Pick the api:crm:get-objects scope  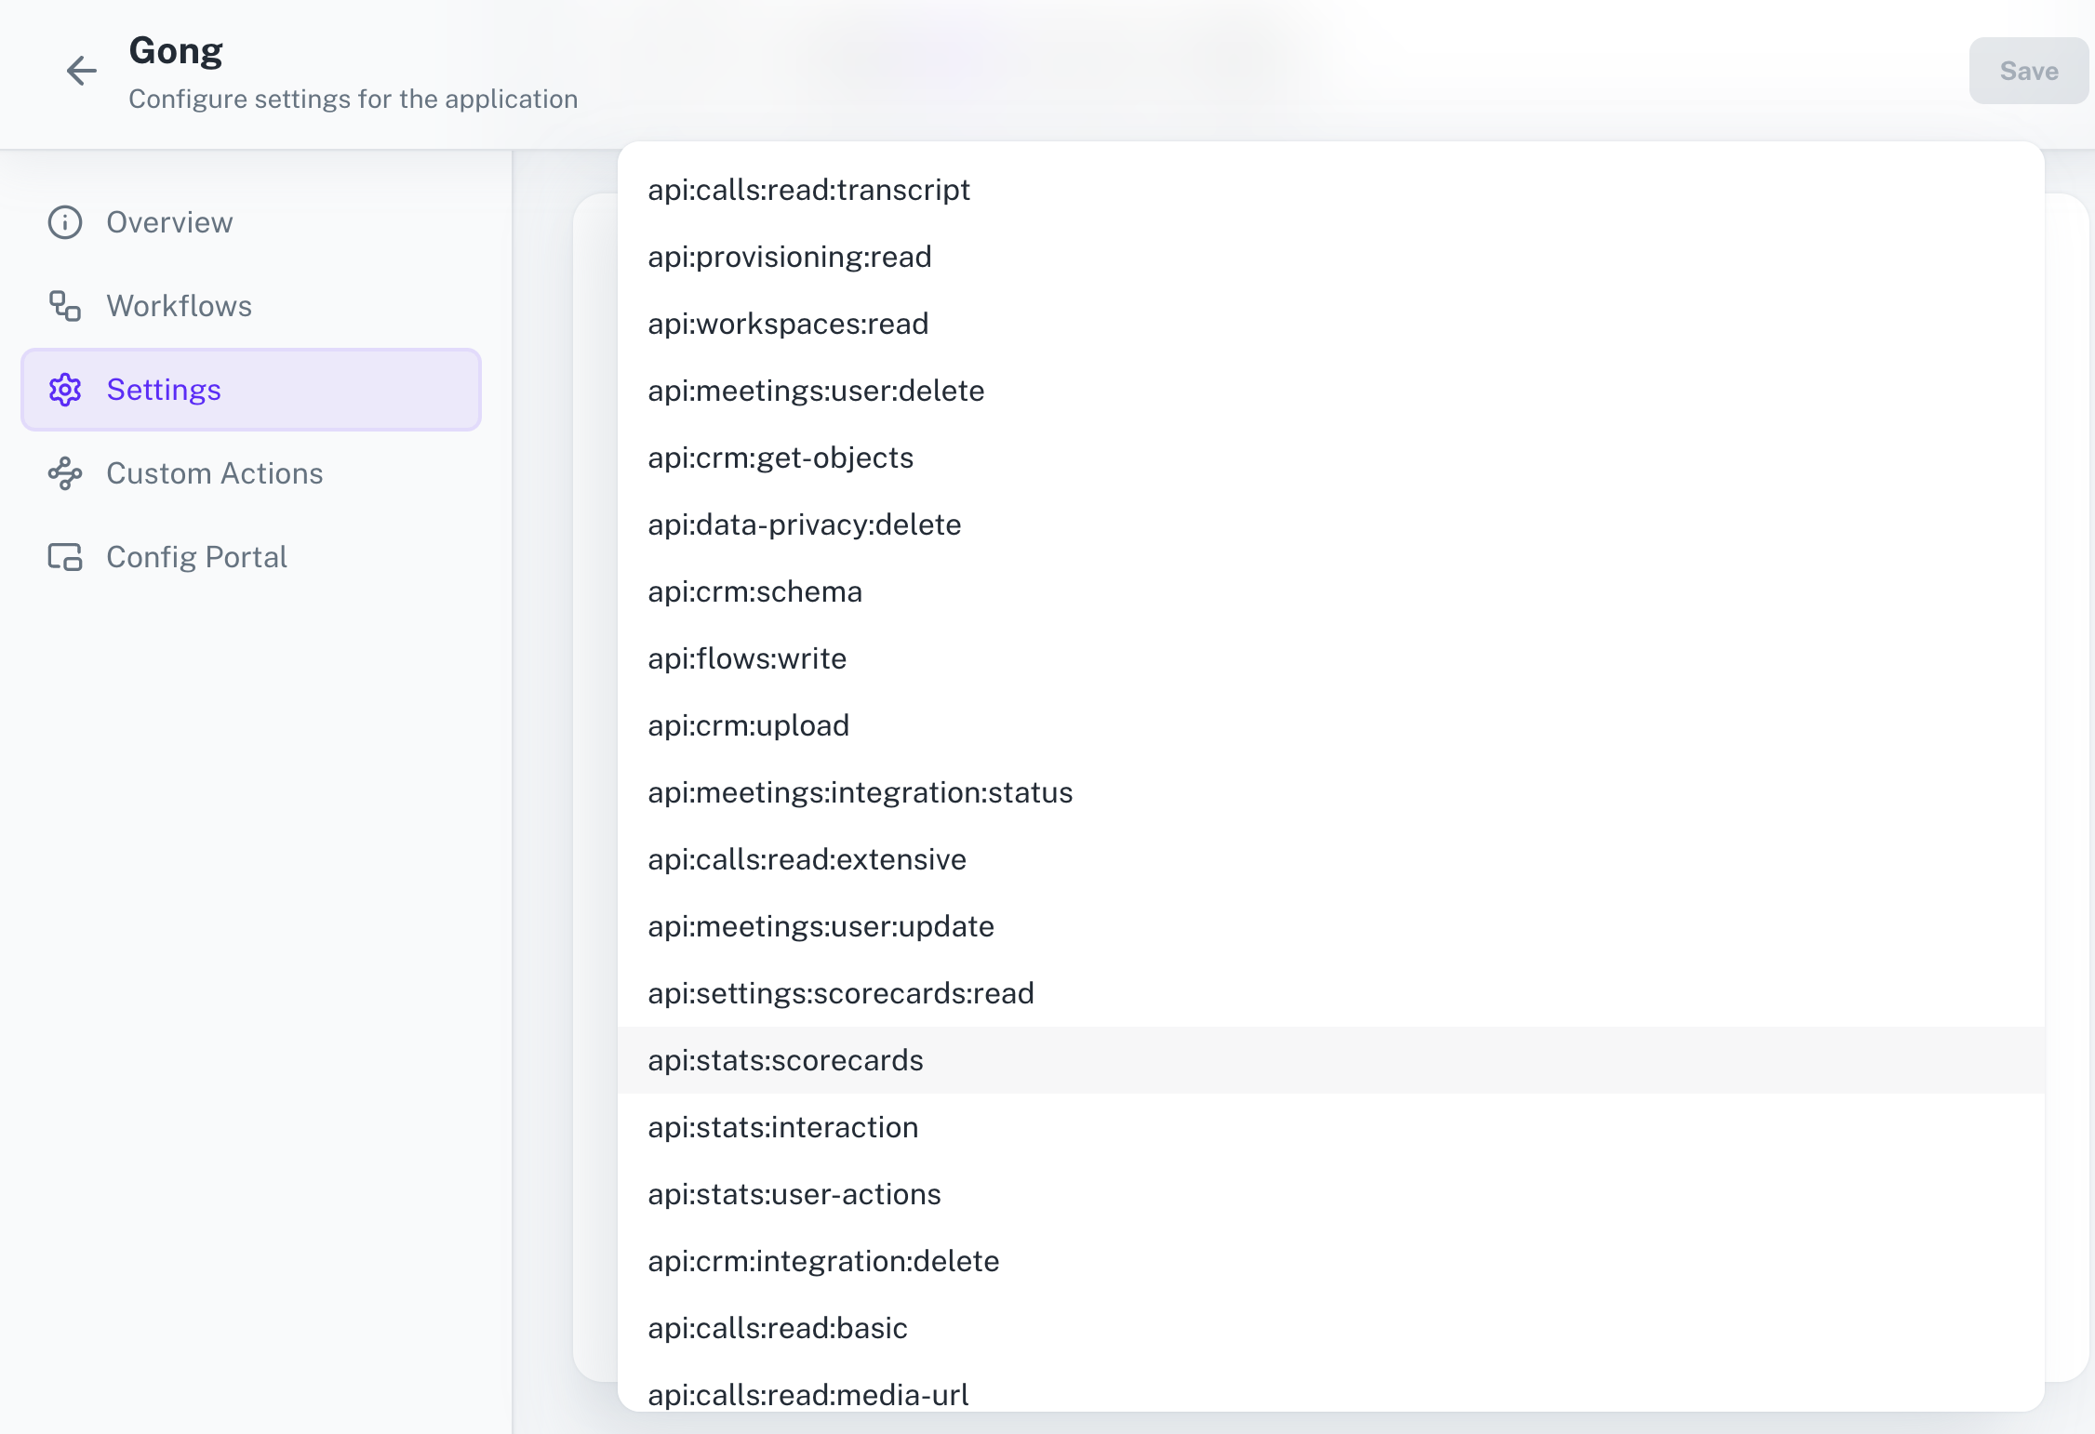[780, 458]
